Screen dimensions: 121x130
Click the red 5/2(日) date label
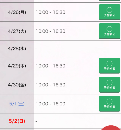tap(17, 121)
